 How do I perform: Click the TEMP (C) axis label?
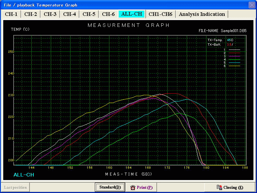[x=20, y=29]
